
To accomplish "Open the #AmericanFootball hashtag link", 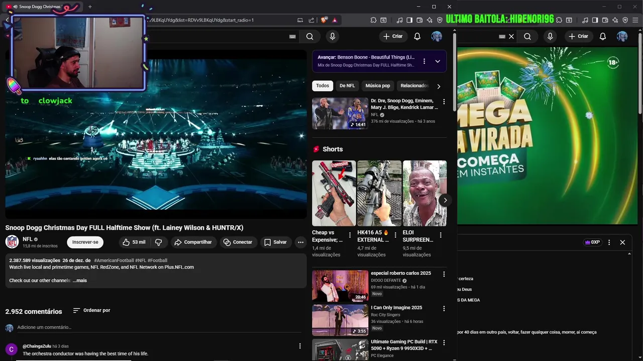I will pos(114,260).
